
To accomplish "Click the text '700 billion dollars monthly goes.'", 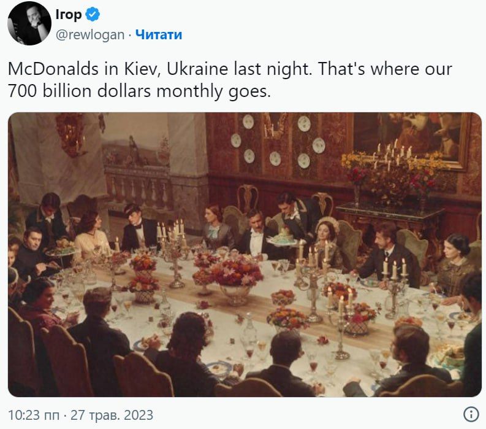I will pyautogui.click(x=139, y=92).
